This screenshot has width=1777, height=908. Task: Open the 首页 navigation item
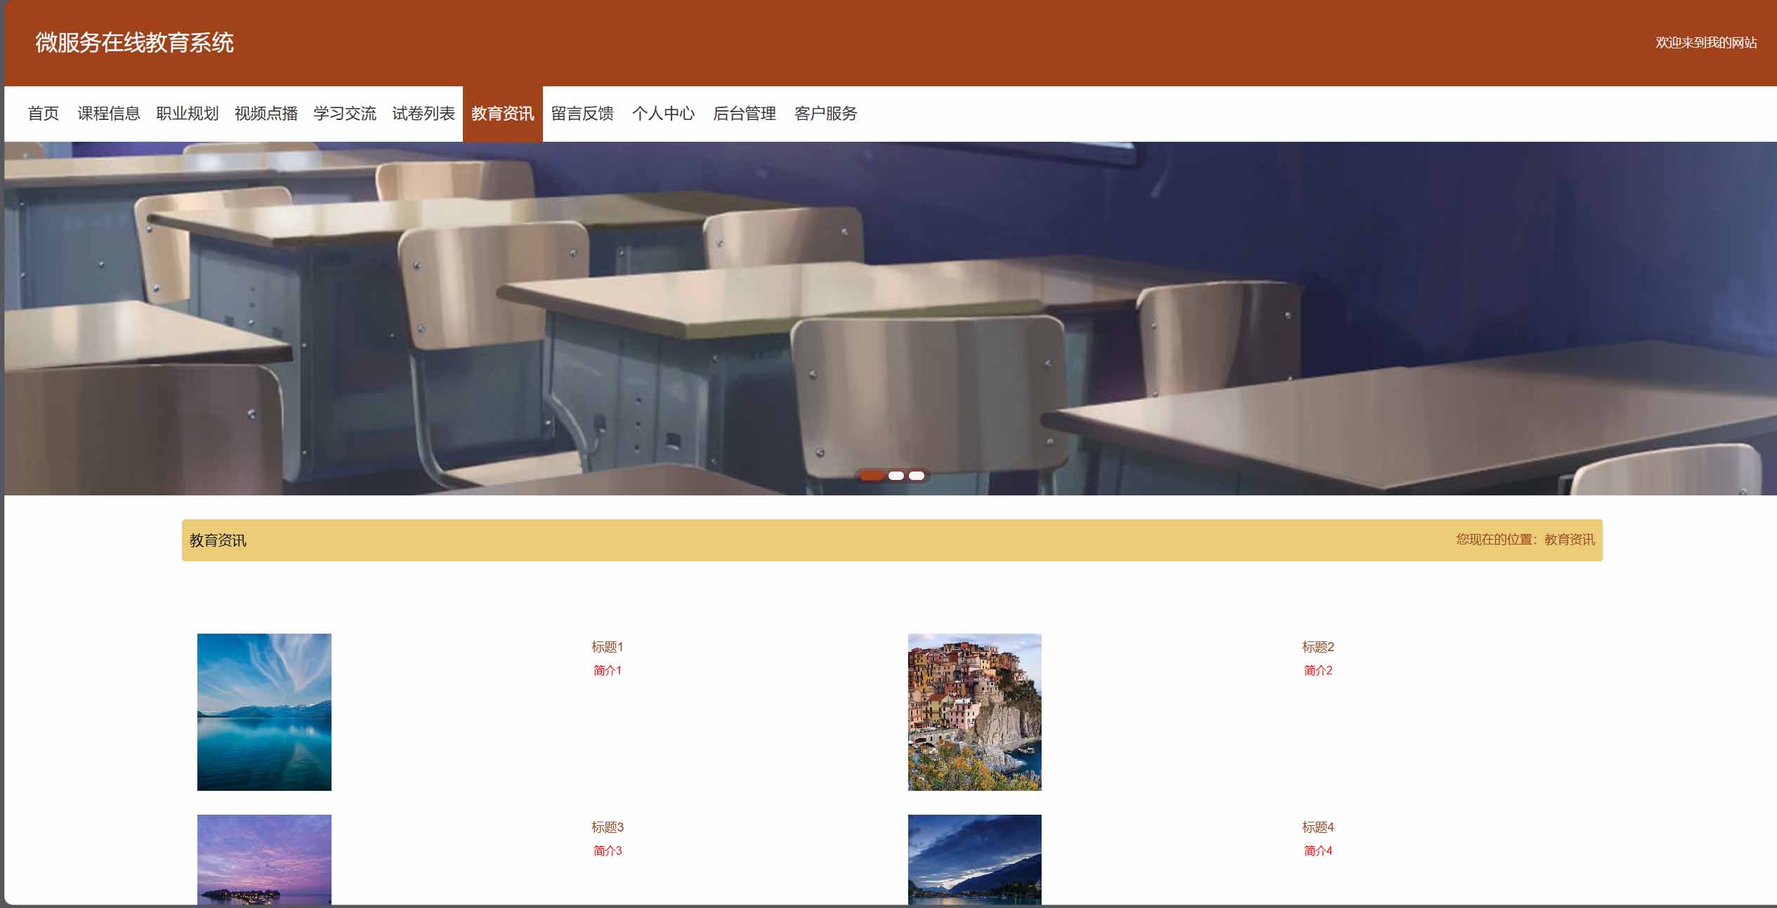click(x=44, y=114)
